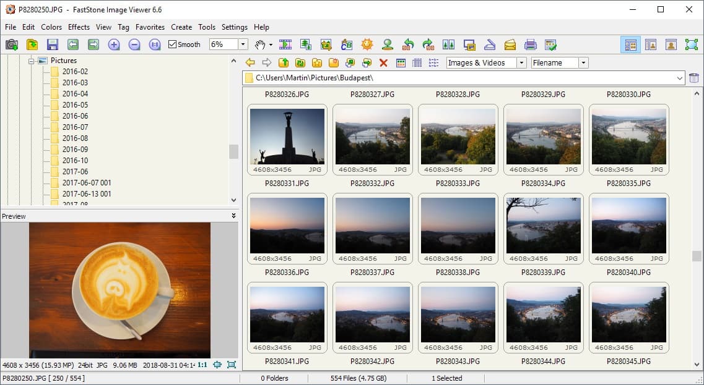Open the Filename sort dropdown
Viewport: 704px width, 385px height.
click(583, 62)
